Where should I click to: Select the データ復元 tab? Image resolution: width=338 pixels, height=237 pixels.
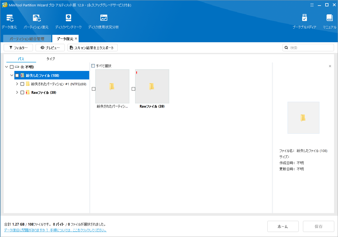point(65,39)
